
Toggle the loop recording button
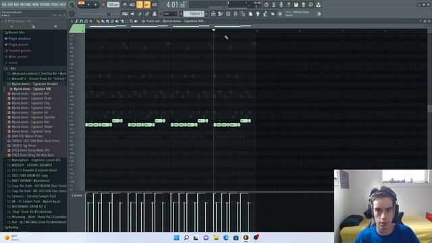(155, 5)
